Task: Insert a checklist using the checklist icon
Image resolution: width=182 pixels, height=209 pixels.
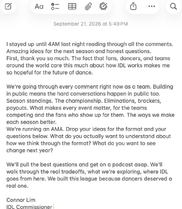Action: click(55, 6)
